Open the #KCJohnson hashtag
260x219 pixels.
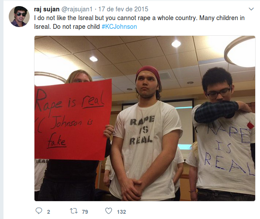[119, 27]
